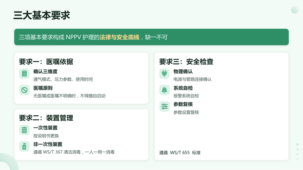Click the subheading 一次性装置
This screenshot has width=303, height=170.
[x=45, y=128]
